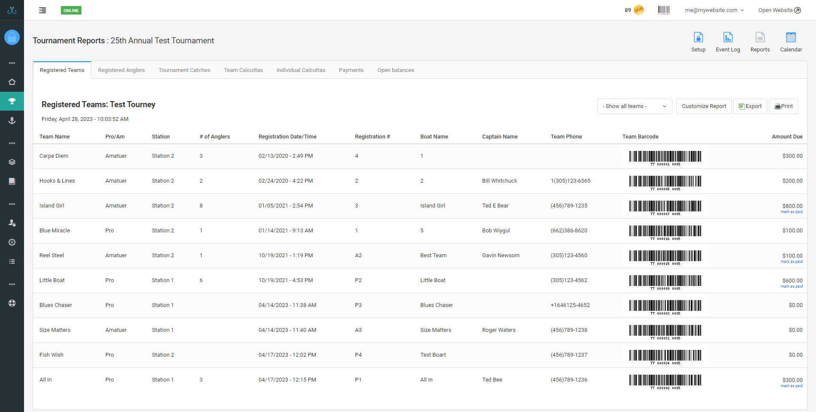816x412 pixels.
Task: Click the Open Website link
Action: pyautogui.click(x=780, y=10)
